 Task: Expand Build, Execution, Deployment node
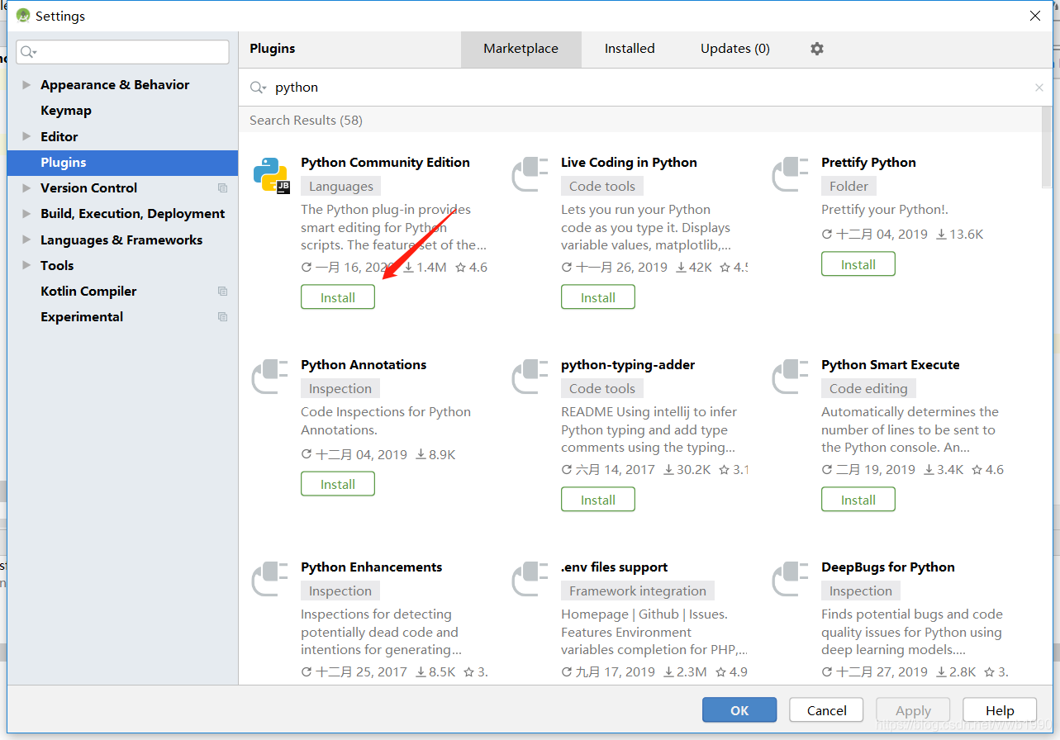point(26,214)
